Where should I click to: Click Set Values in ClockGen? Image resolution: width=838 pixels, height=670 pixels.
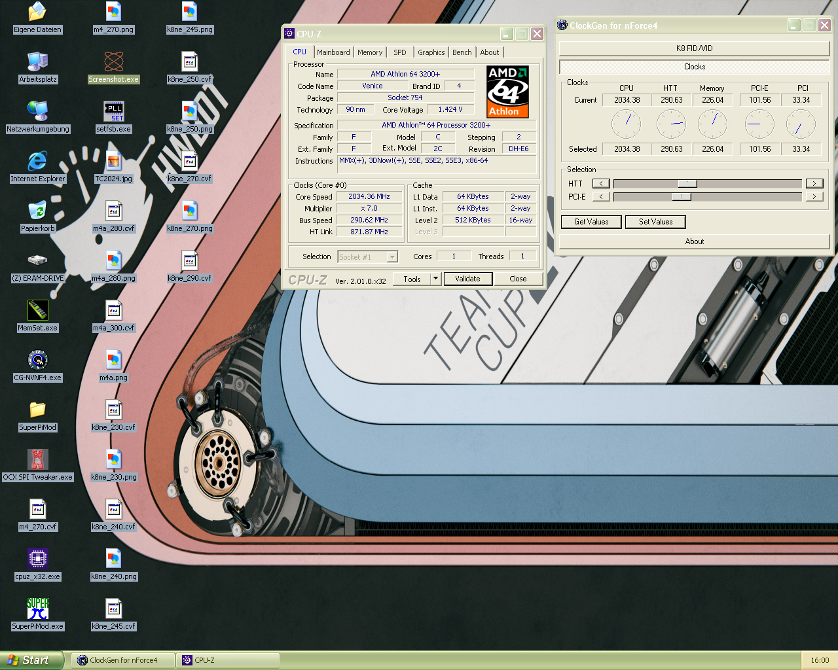click(x=655, y=222)
